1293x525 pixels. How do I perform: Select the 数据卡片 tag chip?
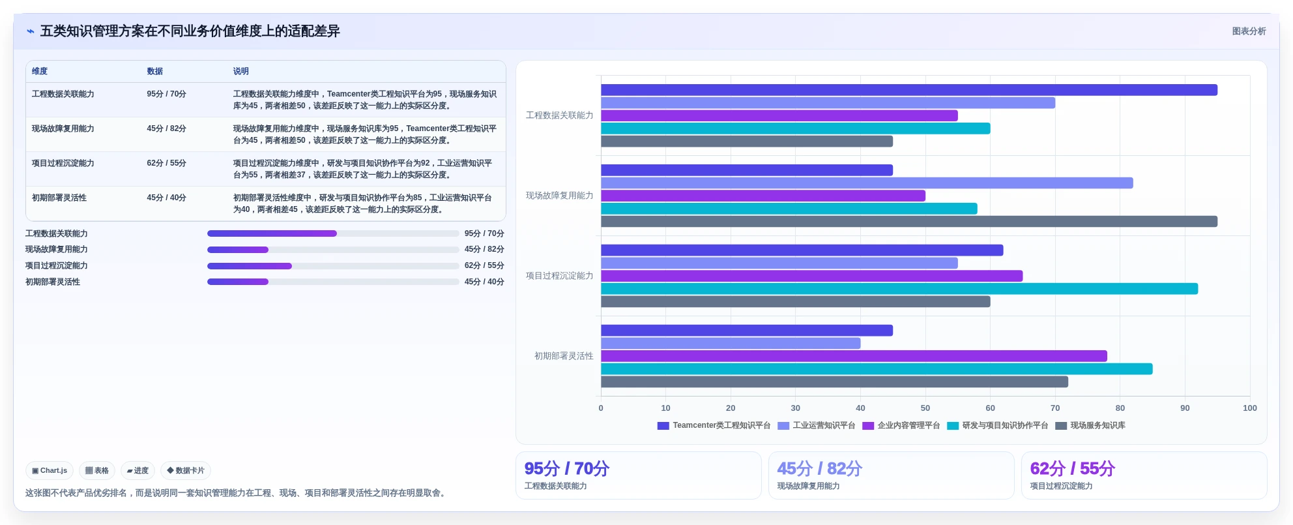(x=186, y=470)
